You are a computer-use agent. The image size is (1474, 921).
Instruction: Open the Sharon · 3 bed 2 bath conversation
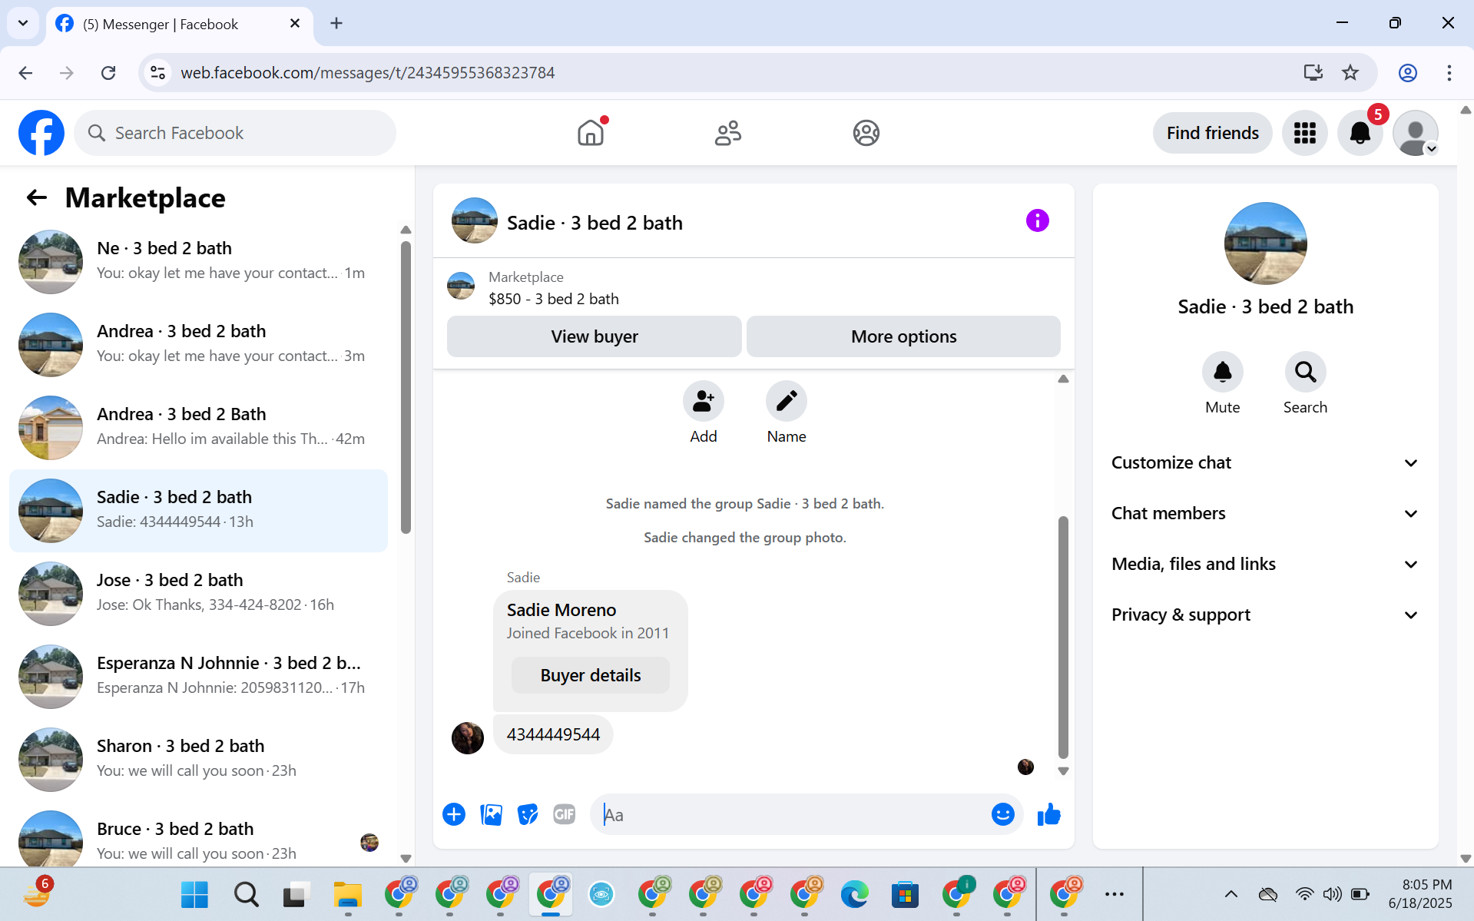click(198, 759)
